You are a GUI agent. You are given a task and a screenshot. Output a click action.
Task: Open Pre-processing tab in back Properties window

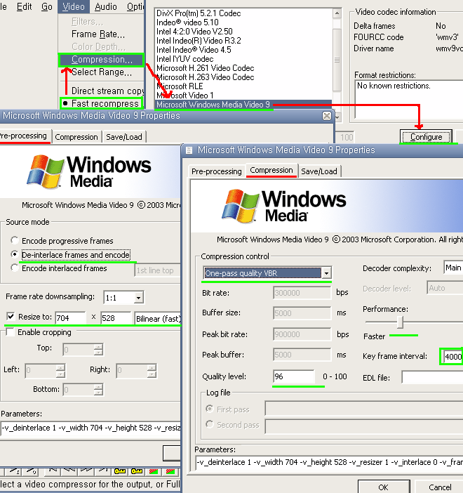24,136
